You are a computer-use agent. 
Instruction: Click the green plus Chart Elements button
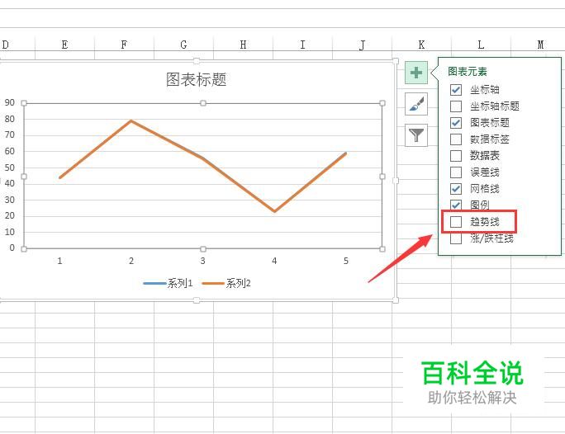(416, 73)
